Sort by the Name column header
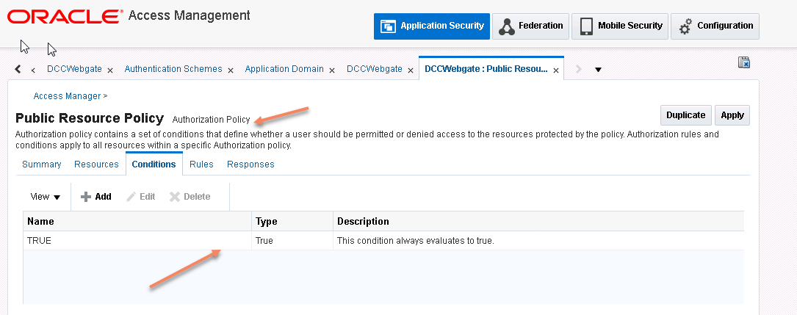Viewport: 797px width, 315px height. pyautogui.click(x=137, y=222)
